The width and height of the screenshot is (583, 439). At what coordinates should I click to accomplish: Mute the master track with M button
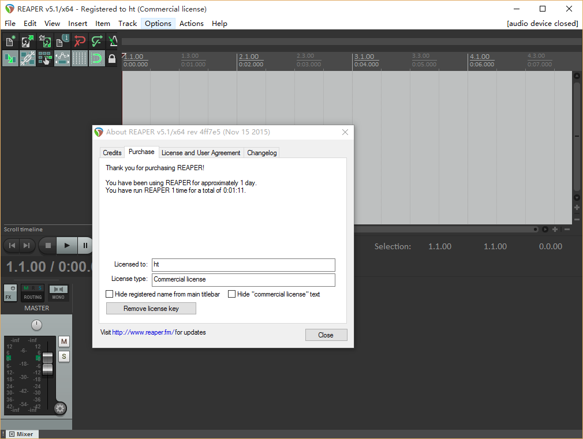coord(64,342)
